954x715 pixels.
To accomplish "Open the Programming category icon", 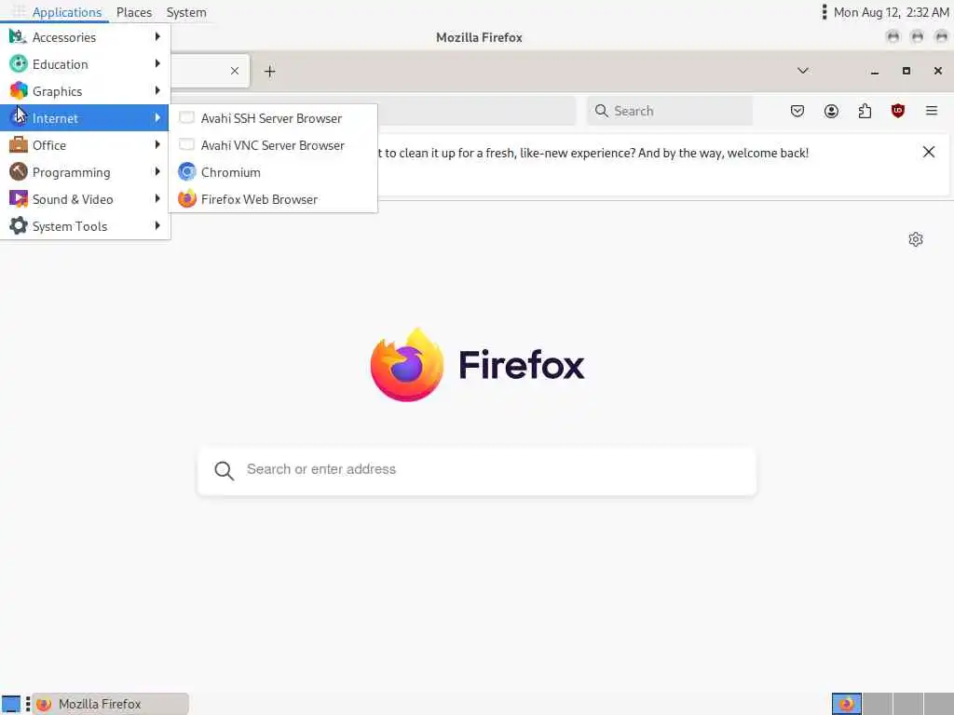I will pos(19,172).
